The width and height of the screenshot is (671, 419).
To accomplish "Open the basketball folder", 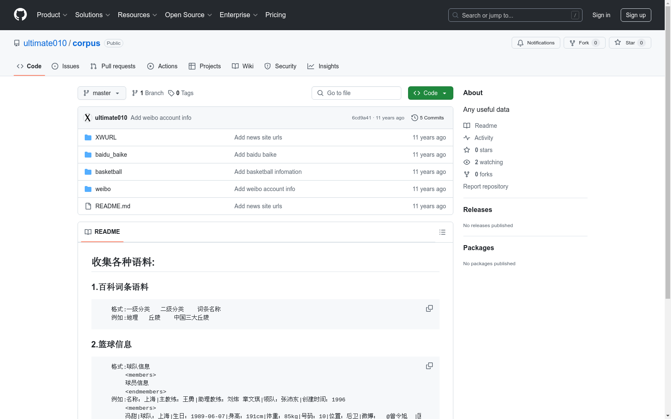I will (x=109, y=172).
